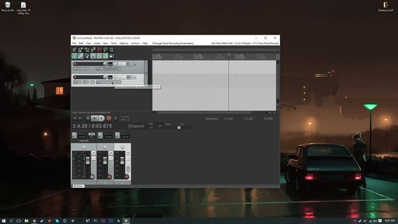Click the Save project toolbar icon

coord(87,50)
